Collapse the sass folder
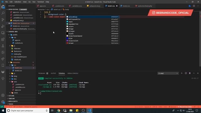The image size is (201, 113). tap(15, 82)
